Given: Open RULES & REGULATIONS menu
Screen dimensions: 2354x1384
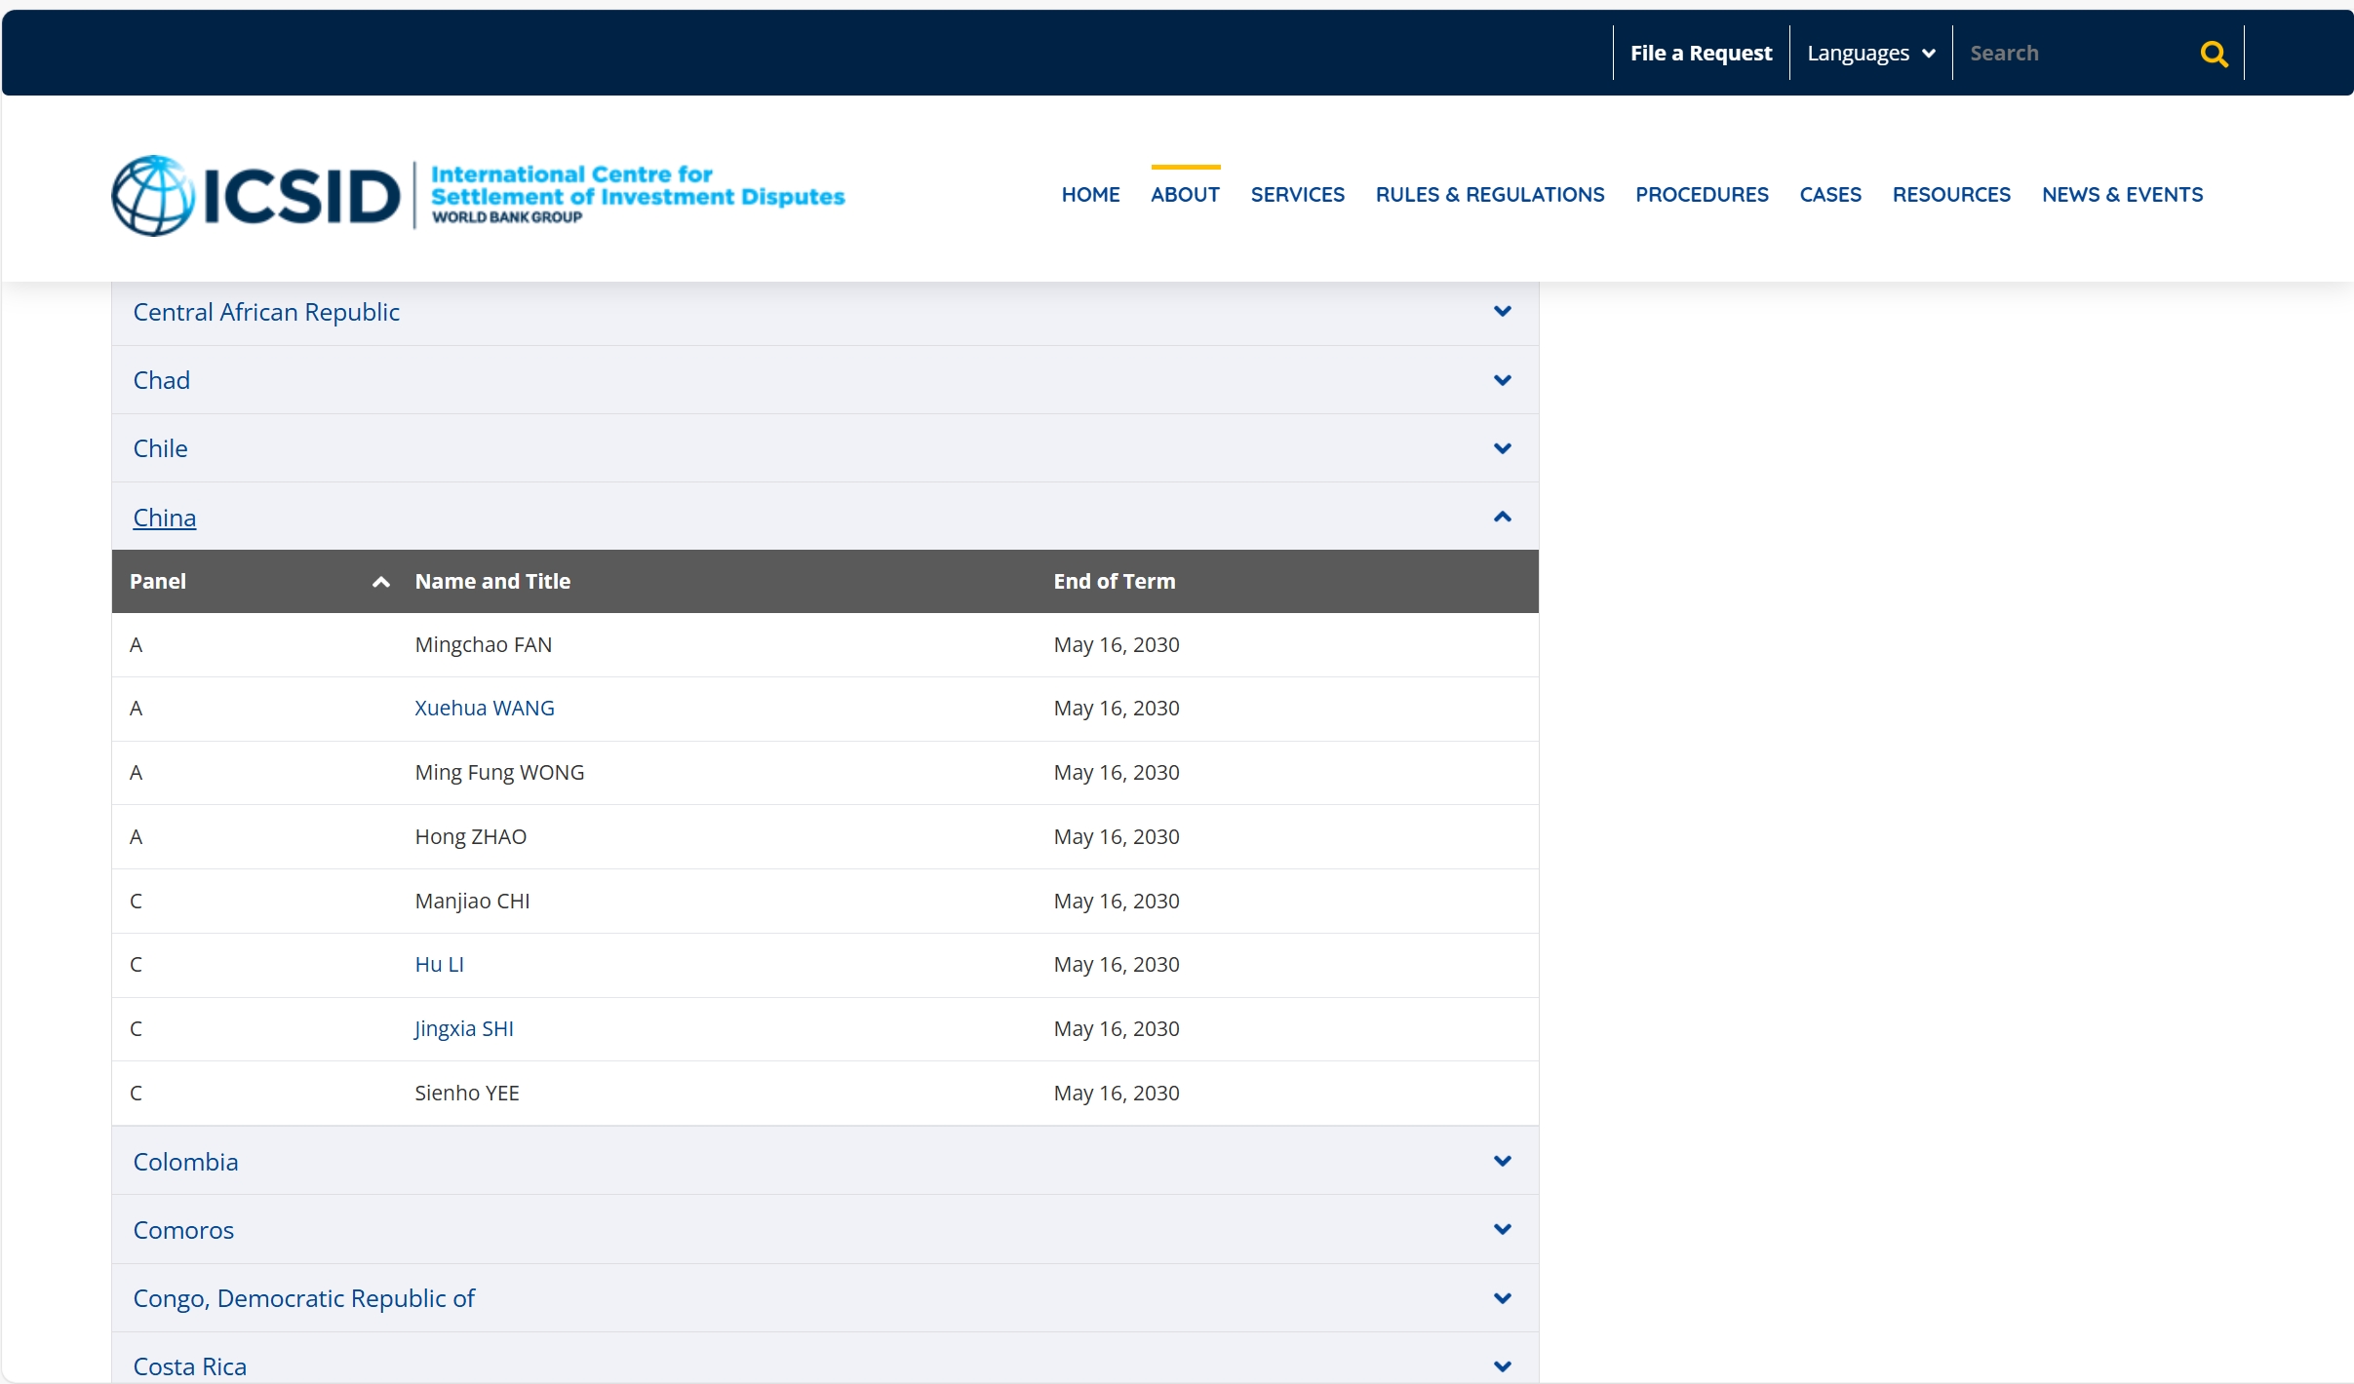Looking at the screenshot, I should (x=1489, y=194).
